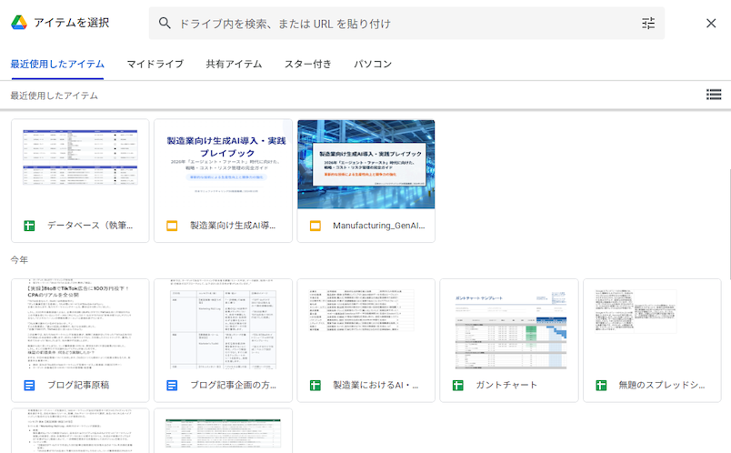Viewport: 731px width, 453px height.
Task: Focus the Drive search input field
Action: 406,24
